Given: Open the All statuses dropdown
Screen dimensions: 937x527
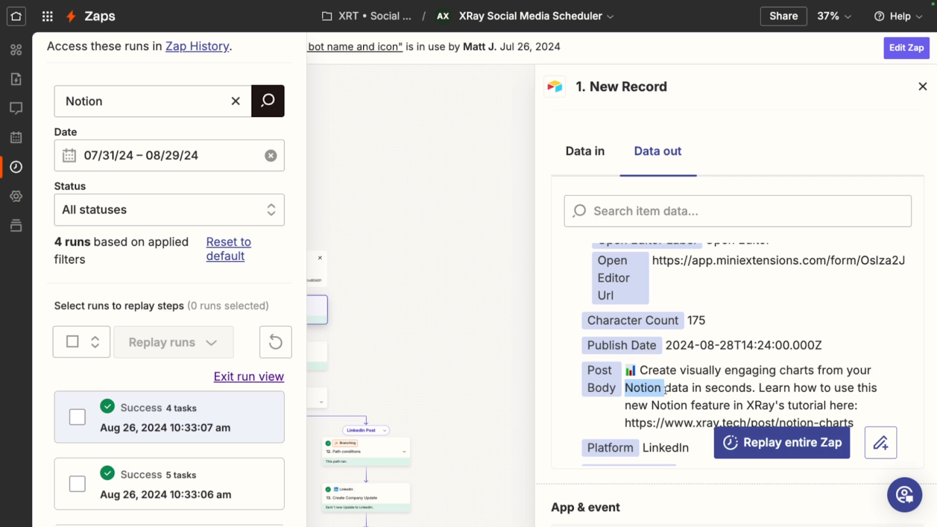Looking at the screenshot, I should [169, 210].
